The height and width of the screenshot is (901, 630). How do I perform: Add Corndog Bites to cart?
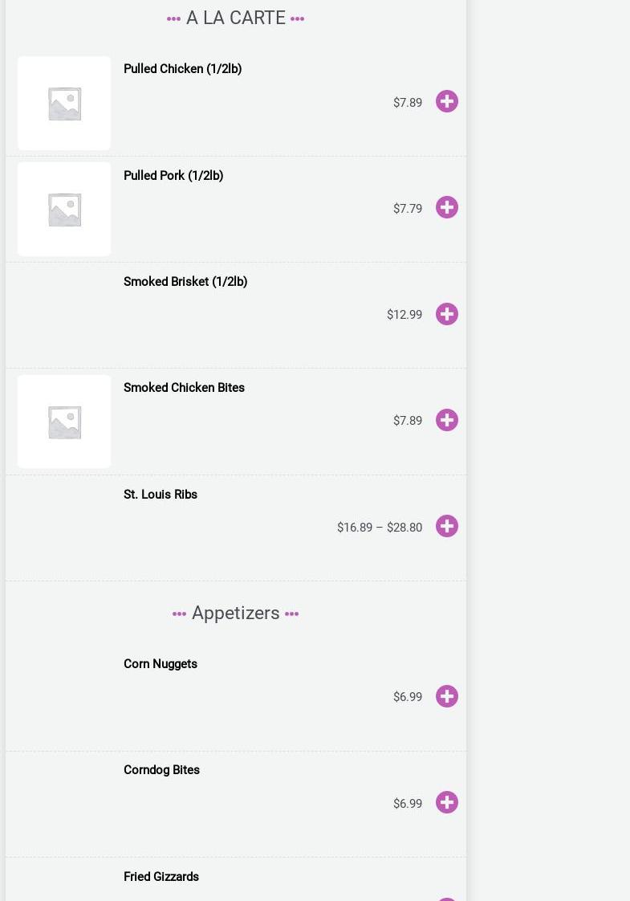tap(447, 802)
